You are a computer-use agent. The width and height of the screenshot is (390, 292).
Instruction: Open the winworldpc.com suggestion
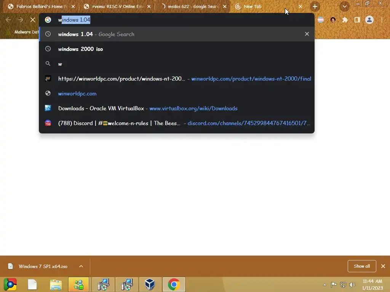point(177,94)
